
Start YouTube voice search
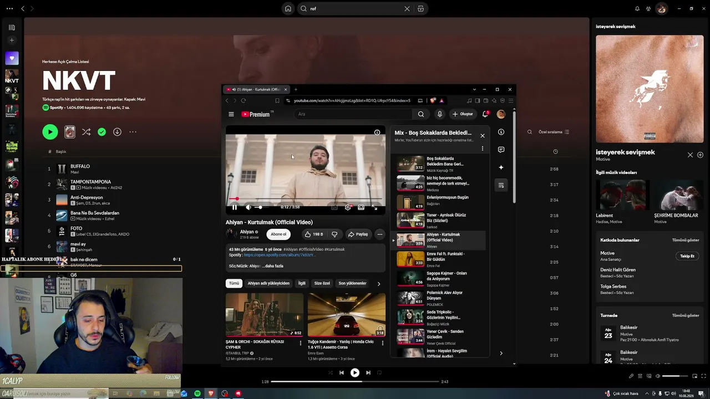(440, 114)
